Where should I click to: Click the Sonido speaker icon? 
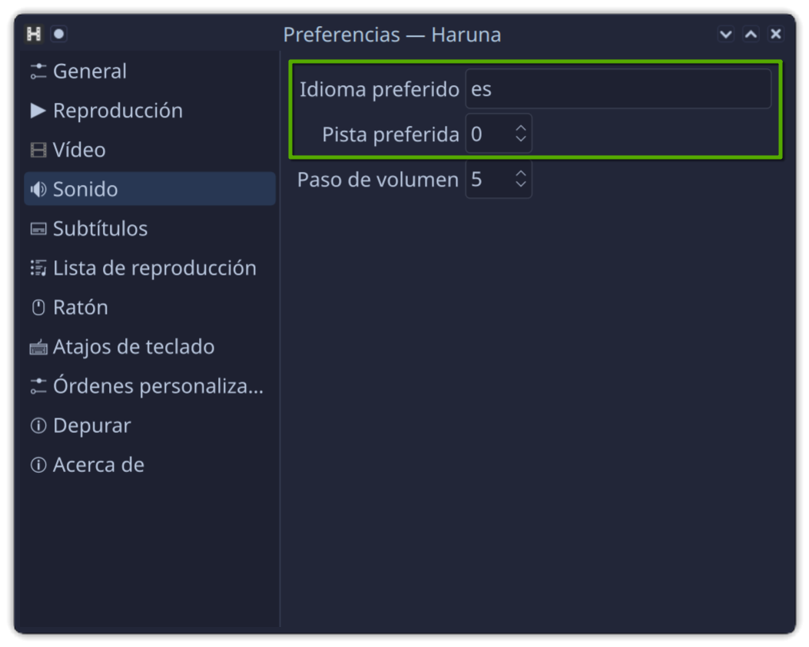pos(38,190)
